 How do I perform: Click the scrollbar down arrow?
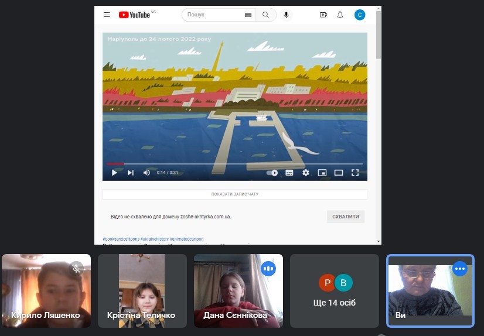point(379,241)
